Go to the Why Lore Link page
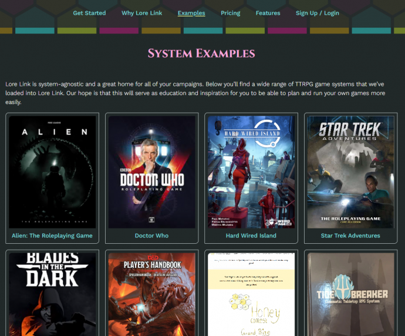This screenshot has width=405, height=336. point(142,13)
